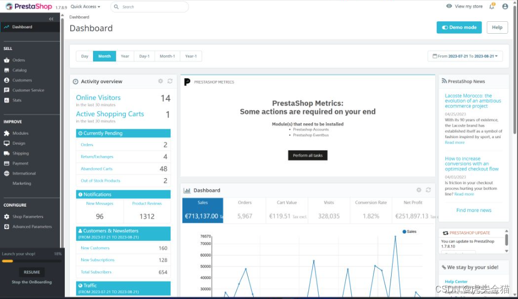Viewport: 518px width, 299px height.
Task: Open Marketing in sidebar
Action: [22, 183]
